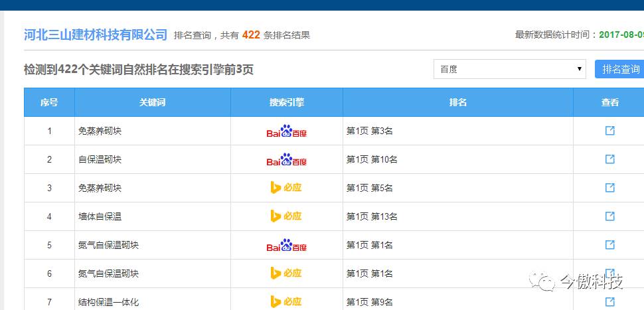Open the view icon for row 6
Image resolution: width=644 pixels, height=310 pixels.
tap(609, 273)
